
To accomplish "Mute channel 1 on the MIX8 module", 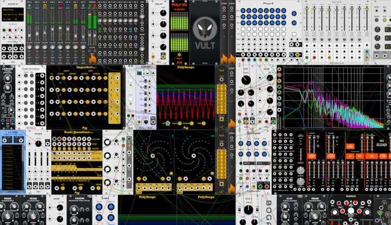I will tap(307, 33).
